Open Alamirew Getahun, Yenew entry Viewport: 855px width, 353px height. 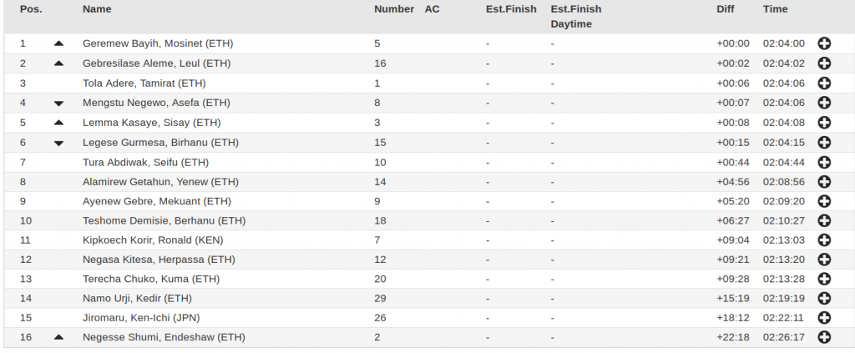pyautogui.click(x=160, y=182)
